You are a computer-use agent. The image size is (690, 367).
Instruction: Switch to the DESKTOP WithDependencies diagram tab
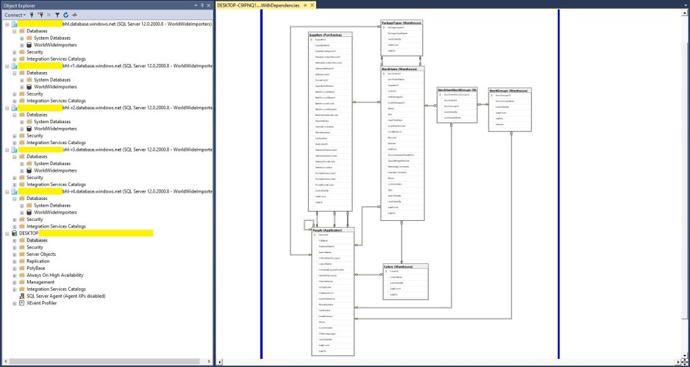259,5
